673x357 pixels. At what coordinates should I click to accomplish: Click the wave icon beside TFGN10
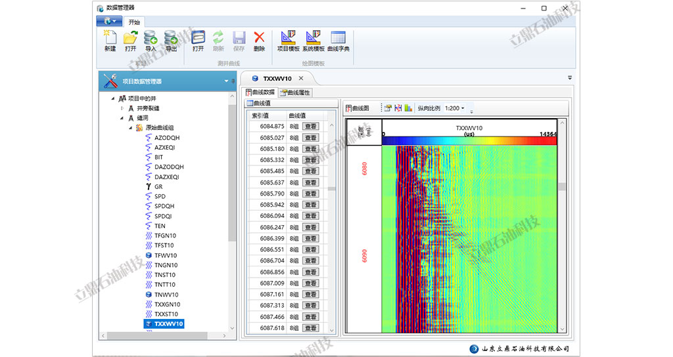click(149, 236)
